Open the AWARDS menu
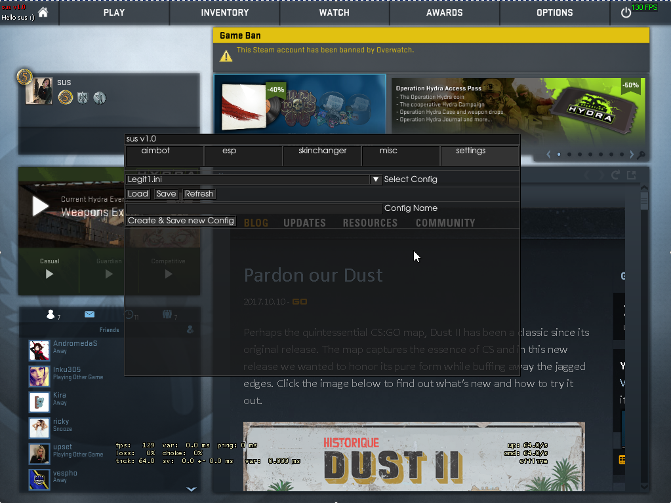The height and width of the screenshot is (503, 671). pos(444,13)
